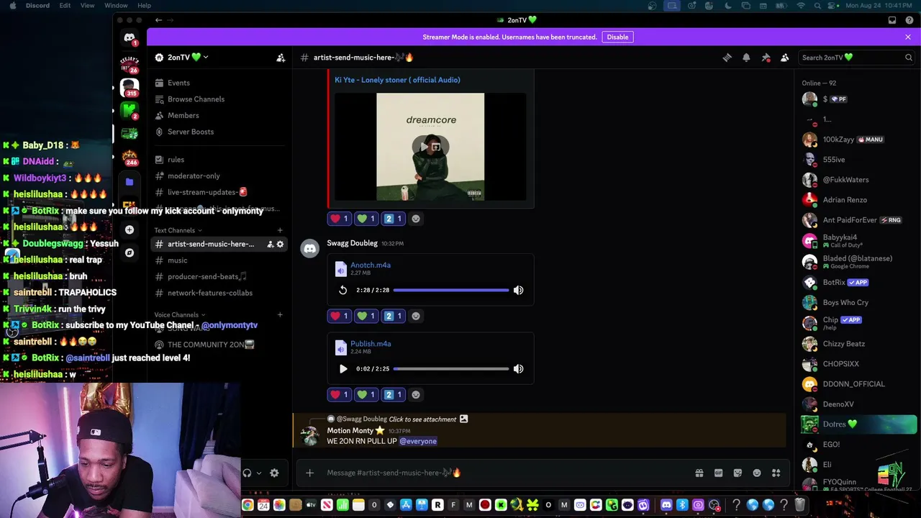Add reaction to the Anotch.m4a message
This screenshot has width=921, height=518.
[x=416, y=316]
